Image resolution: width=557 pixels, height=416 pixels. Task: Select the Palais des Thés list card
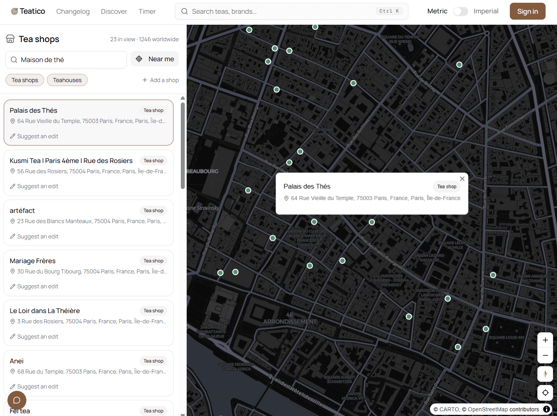coord(88,123)
